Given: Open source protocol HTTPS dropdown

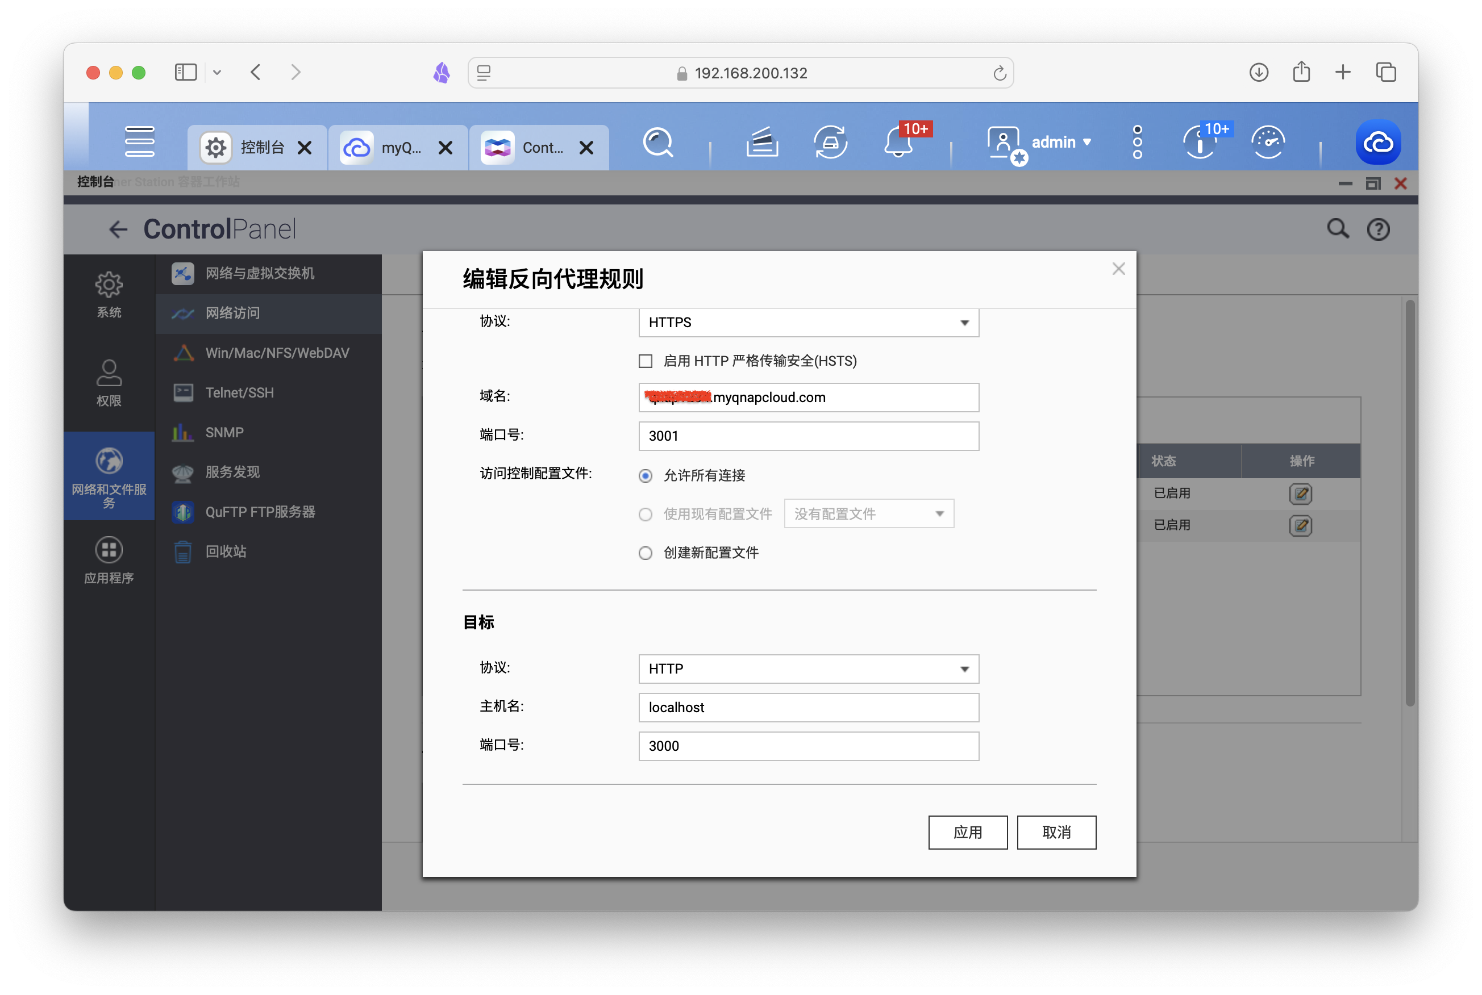Looking at the screenshot, I should (x=808, y=323).
